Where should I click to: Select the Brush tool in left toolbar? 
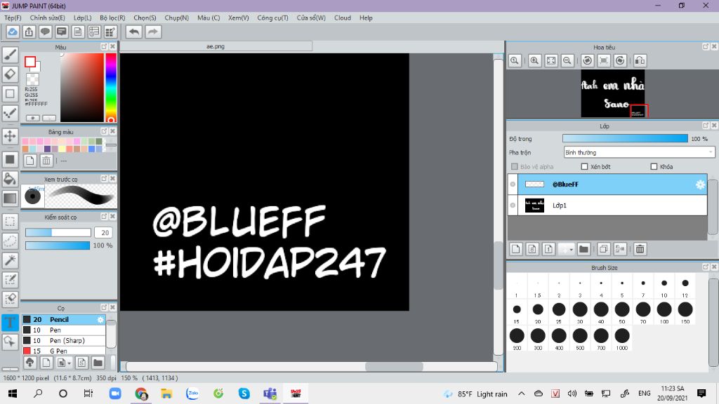(10, 55)
